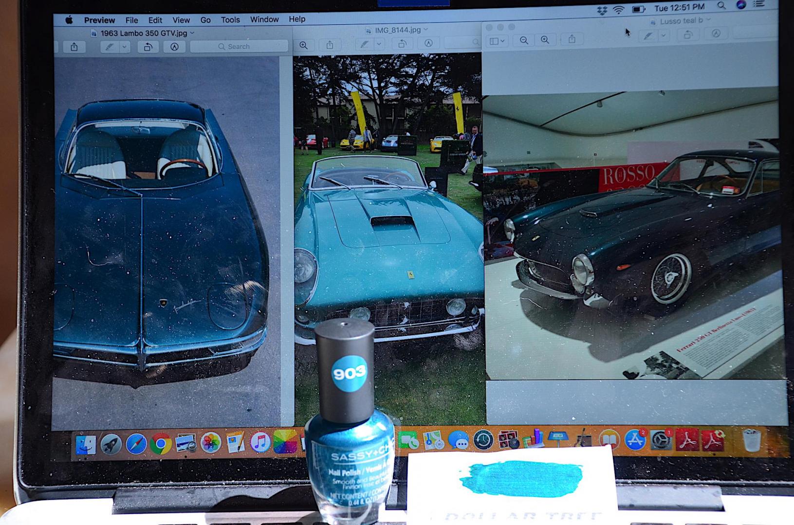
Task: Show Markup toolbar in the IMG_8144.jpg window
Action: pos(428,43)
